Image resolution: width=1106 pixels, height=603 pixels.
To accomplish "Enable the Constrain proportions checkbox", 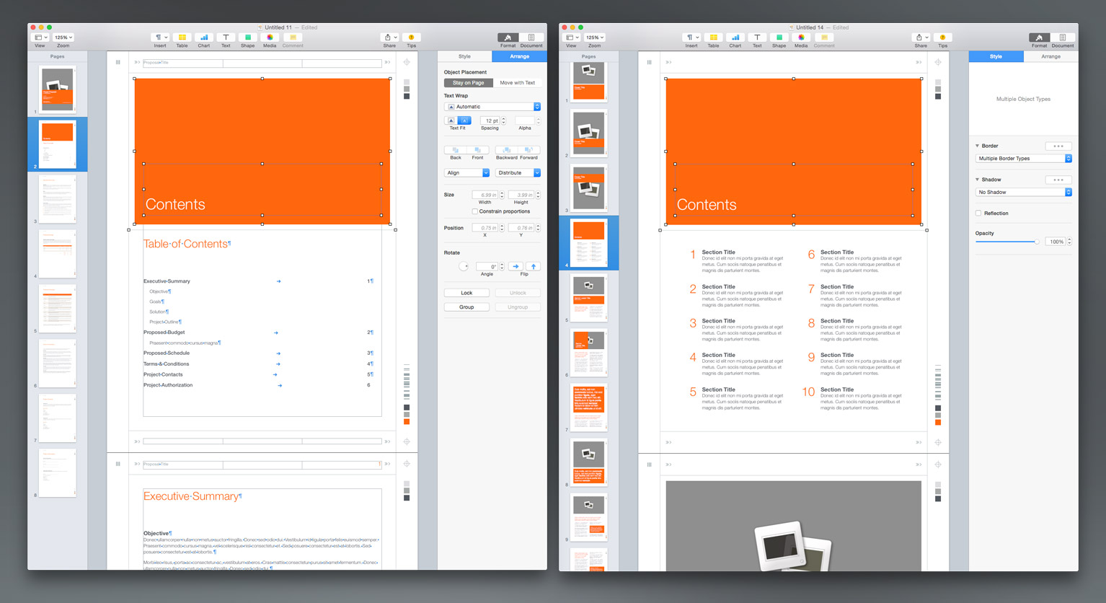I will click(474, 211).
